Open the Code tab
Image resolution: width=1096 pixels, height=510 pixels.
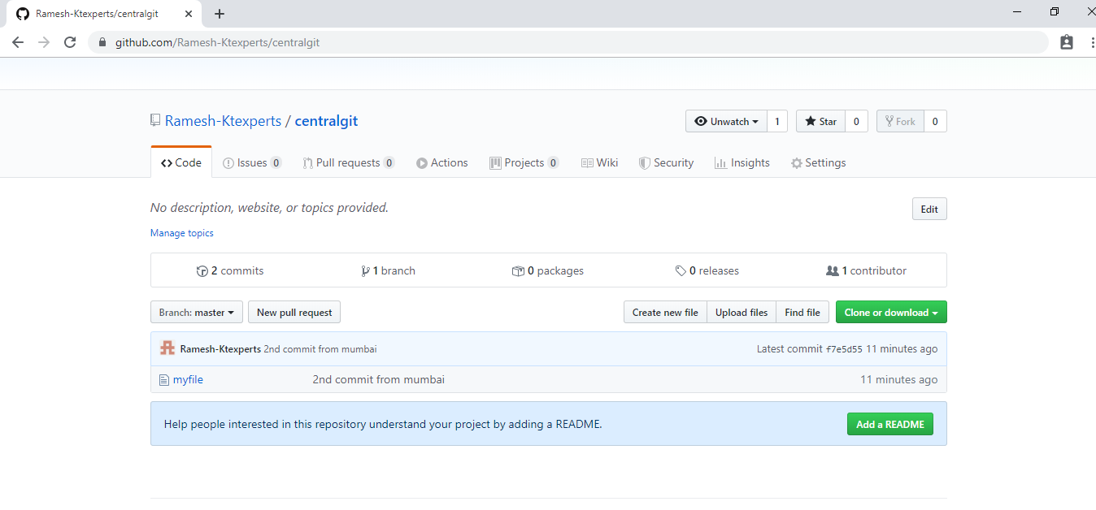(181, 162)
